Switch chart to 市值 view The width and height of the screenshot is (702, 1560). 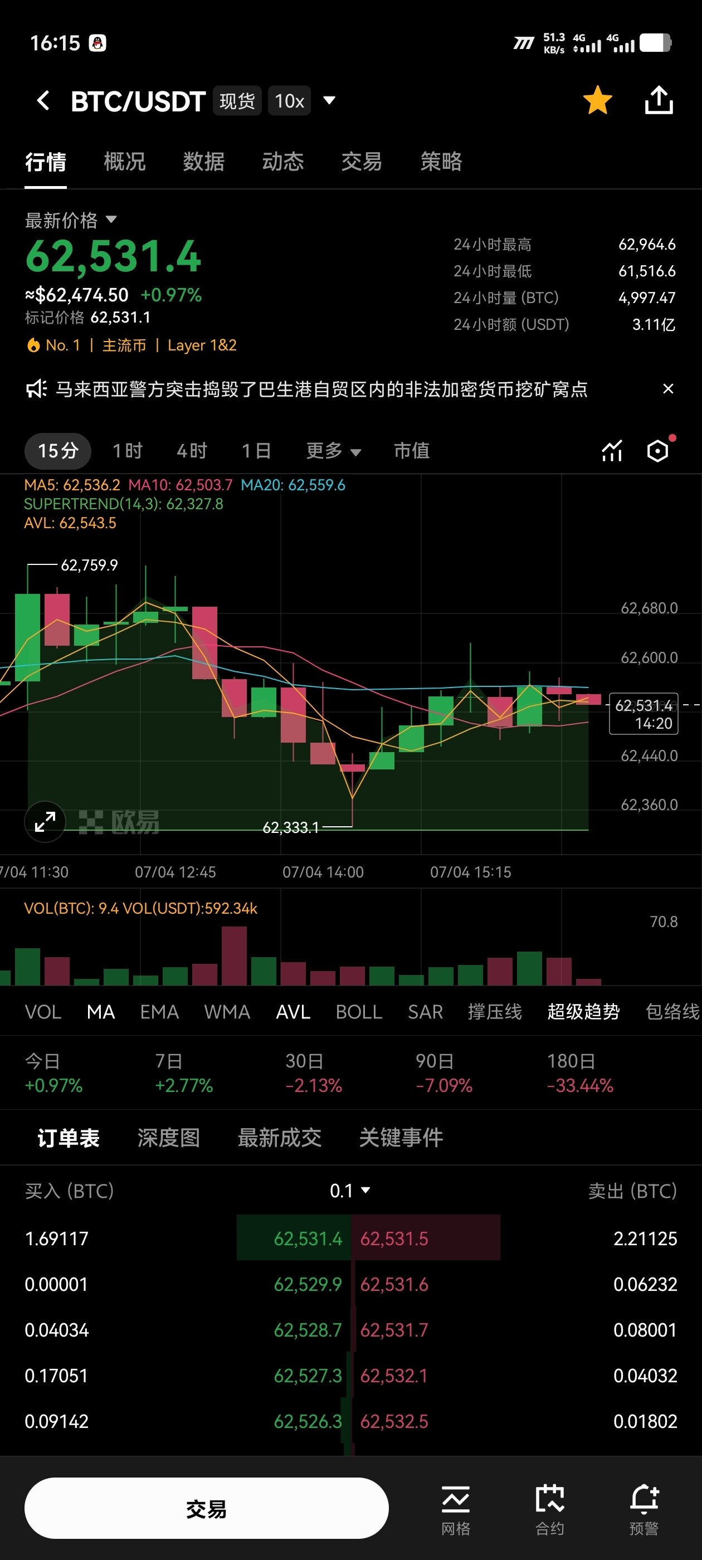coord(411,451)
